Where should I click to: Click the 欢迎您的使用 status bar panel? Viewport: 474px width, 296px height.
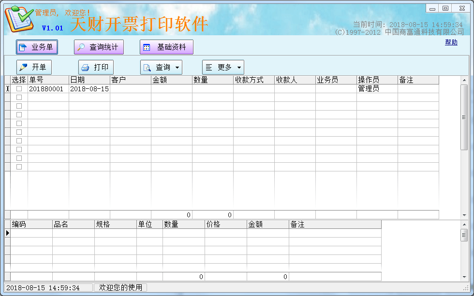tap(120, 288)
